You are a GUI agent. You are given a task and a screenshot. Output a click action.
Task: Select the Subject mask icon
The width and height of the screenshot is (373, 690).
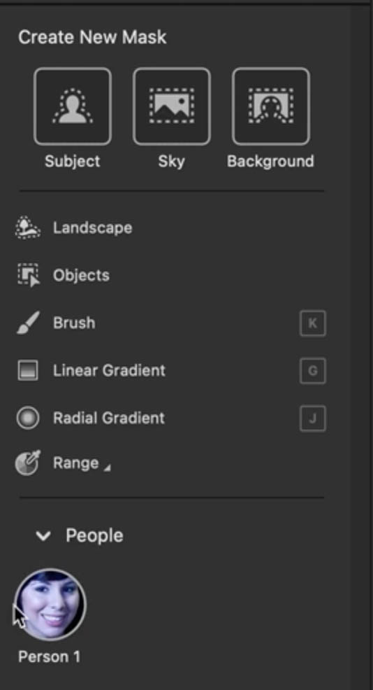73,106
